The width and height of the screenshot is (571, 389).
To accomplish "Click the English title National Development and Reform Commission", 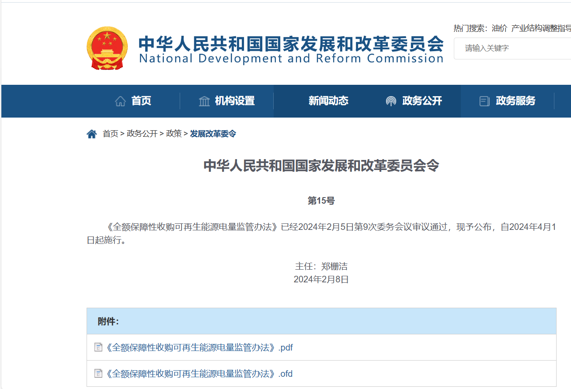I will point(291,59).
